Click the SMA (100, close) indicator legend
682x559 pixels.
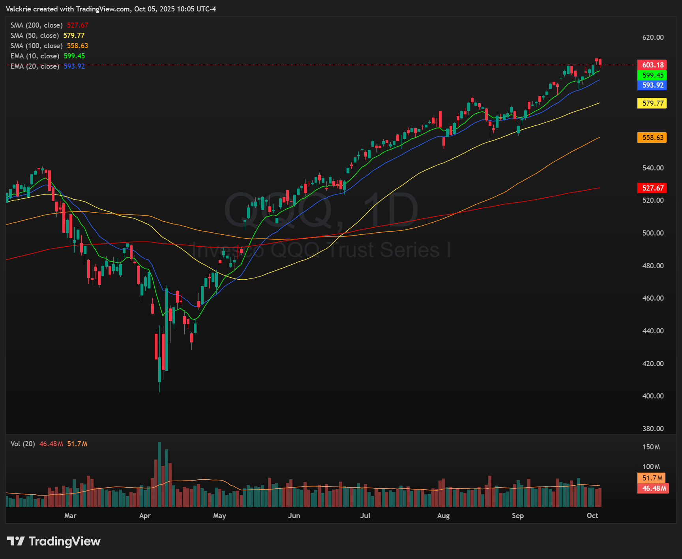point(49,46)
